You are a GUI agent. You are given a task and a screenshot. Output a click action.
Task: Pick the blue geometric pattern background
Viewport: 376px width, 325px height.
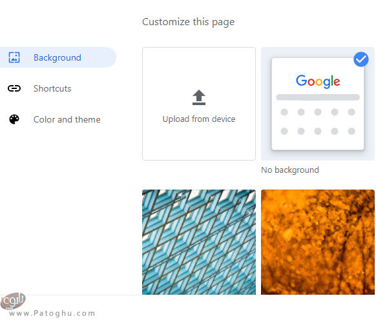point(199,242)
